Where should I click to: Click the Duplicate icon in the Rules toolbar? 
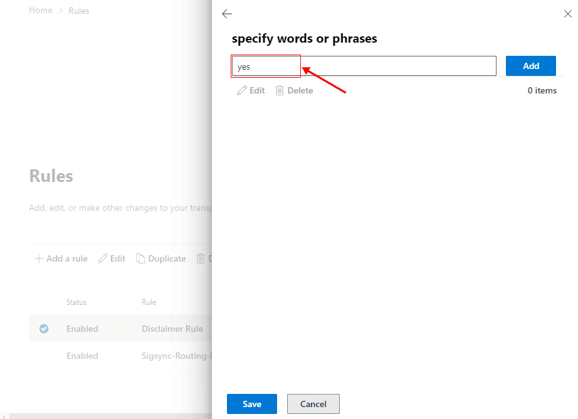[141, 258]
